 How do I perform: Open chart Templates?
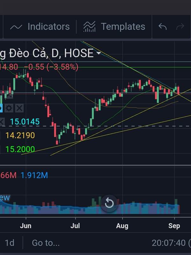(114, 26)
